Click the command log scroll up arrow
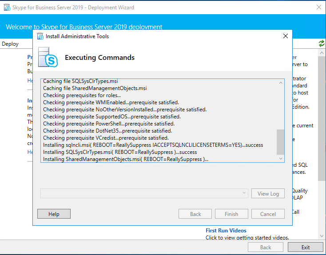Viewport: 326px width, 255px height. (281, 82)
